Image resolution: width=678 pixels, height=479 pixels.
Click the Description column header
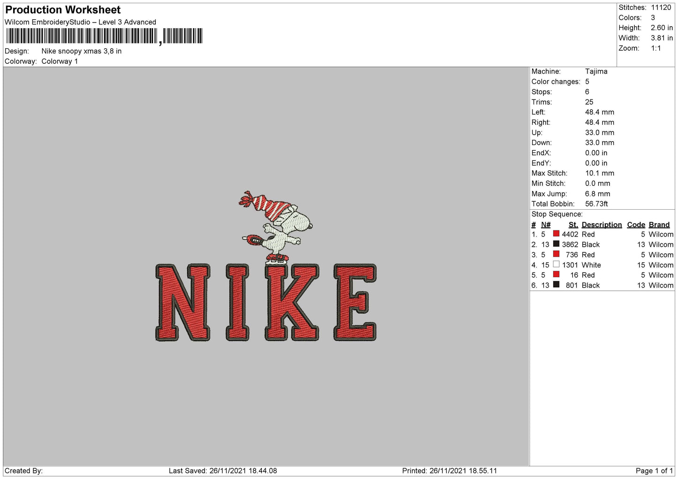[602, 225]
